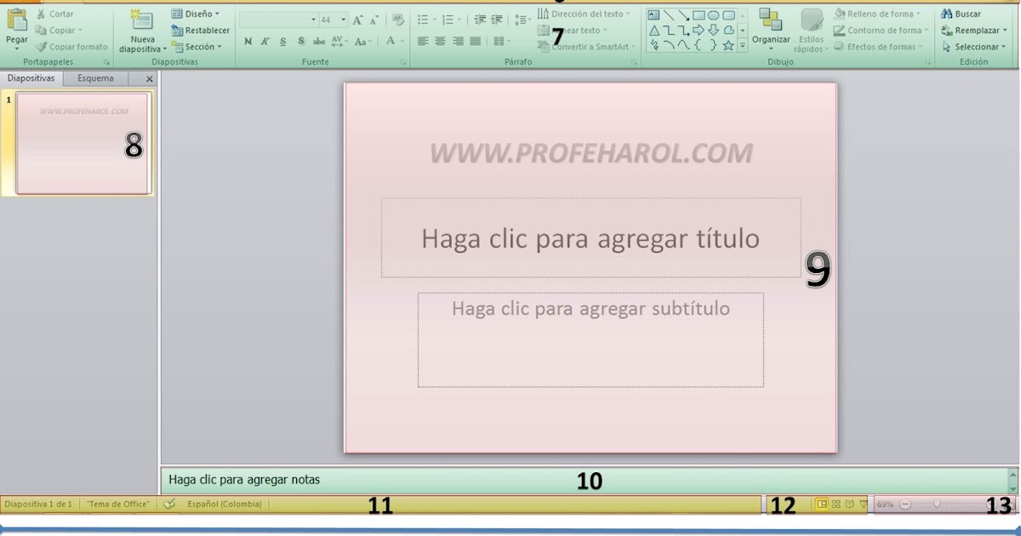The image size is (1021, 536).
Task: Click the zoom out minus button
Action: (905, 504)
